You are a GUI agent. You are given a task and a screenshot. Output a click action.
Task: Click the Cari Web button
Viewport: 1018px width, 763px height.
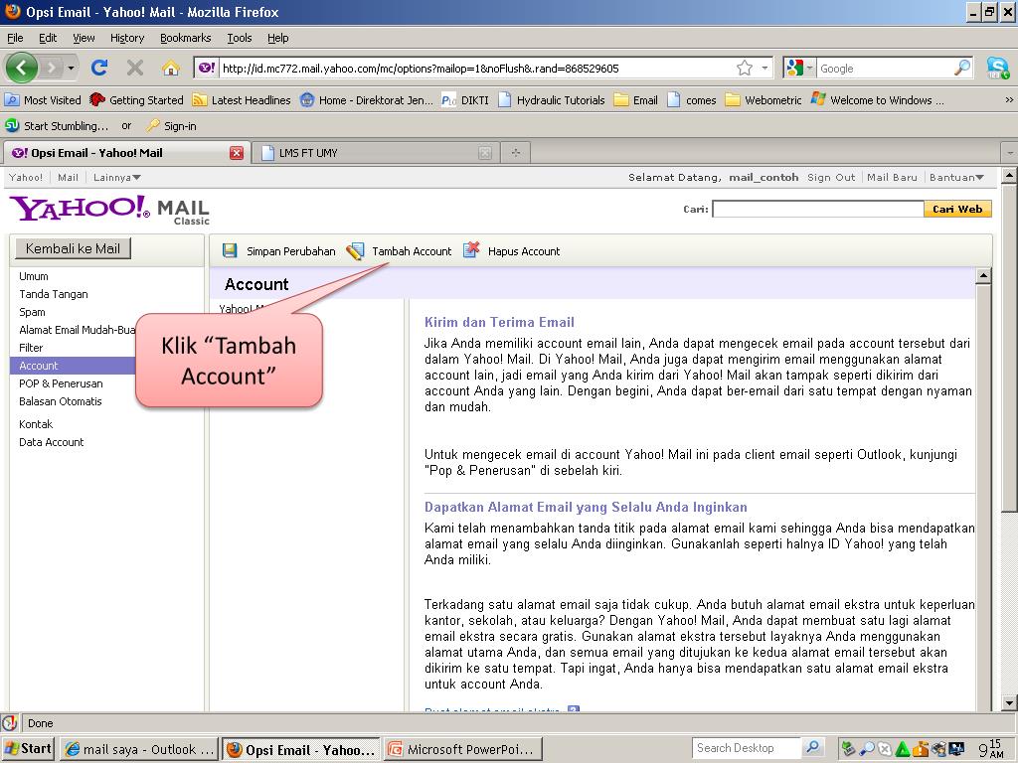(957, 209)
